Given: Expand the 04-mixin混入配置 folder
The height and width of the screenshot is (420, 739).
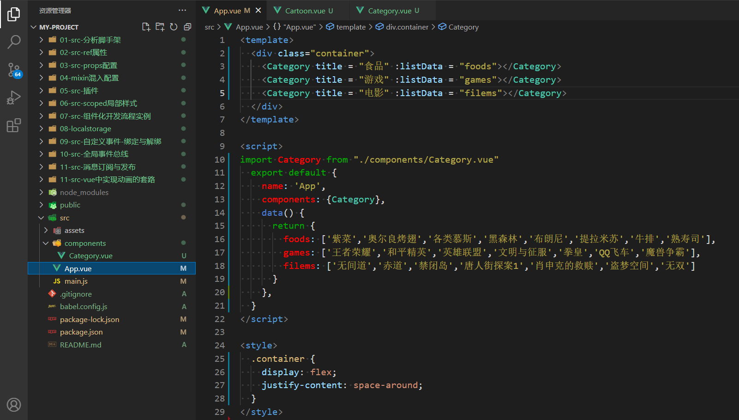Looking at the screenshot, I should point(111,78).
